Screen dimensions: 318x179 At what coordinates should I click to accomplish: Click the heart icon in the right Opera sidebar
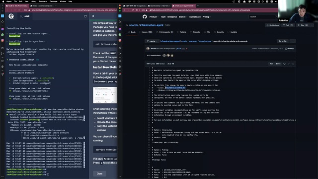click(x=120, y=61)
